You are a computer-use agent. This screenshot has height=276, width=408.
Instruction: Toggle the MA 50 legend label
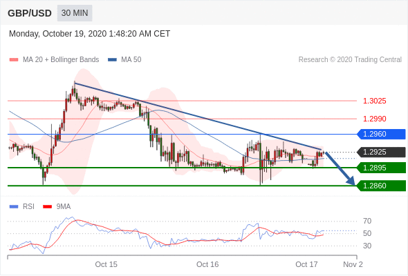coord(131,60)
